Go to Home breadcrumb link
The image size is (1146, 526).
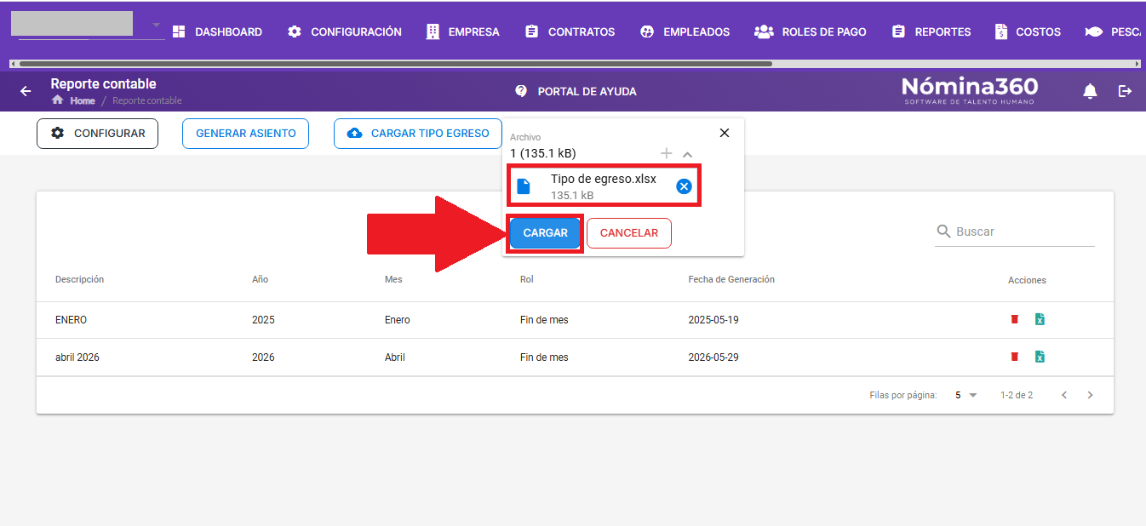(83, 100)
